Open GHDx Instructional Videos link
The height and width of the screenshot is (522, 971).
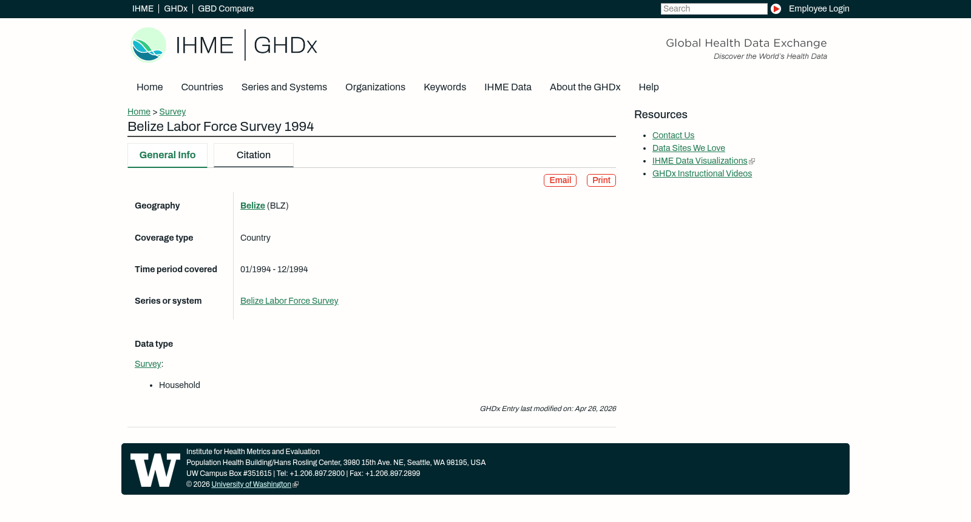(702, 174)
